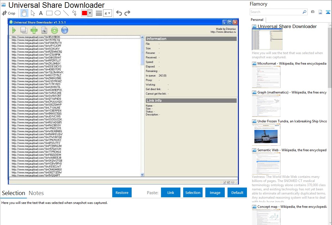Screen dimensions: 332x225
Task: Switch to the Notes tab
Action: tap(36, 193)
